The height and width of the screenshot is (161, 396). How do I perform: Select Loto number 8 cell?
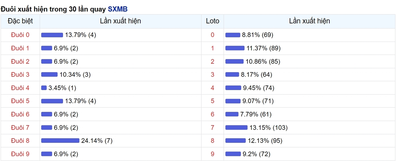[x=213, y=141]
